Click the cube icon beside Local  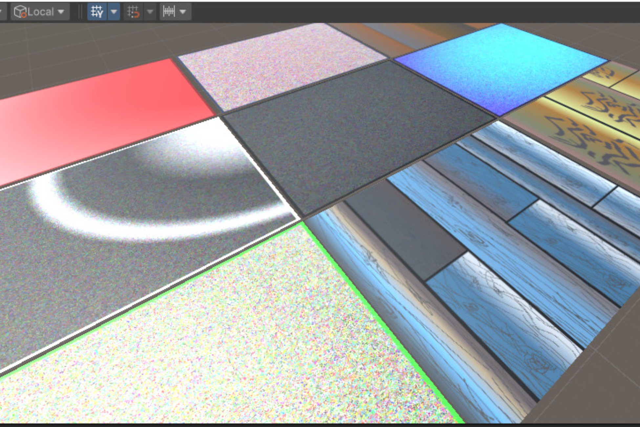coord(20,12)
